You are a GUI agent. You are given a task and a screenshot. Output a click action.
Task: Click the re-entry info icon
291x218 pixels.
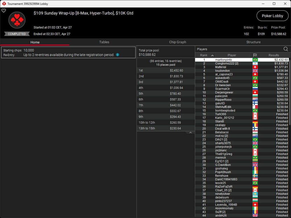(x=117, y=55)
